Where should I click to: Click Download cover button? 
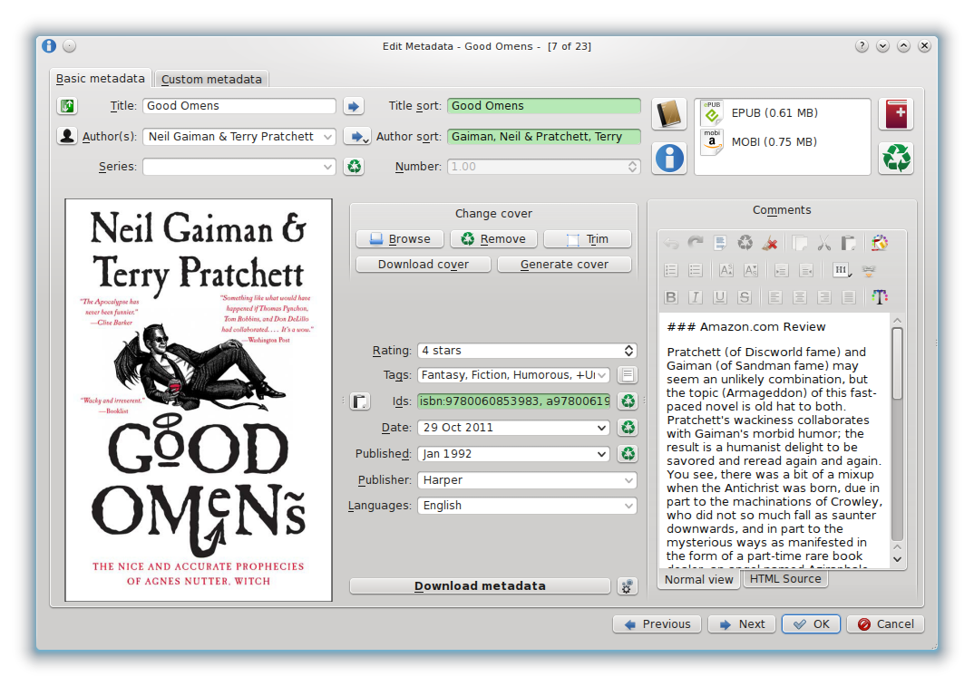click(423, 265)
